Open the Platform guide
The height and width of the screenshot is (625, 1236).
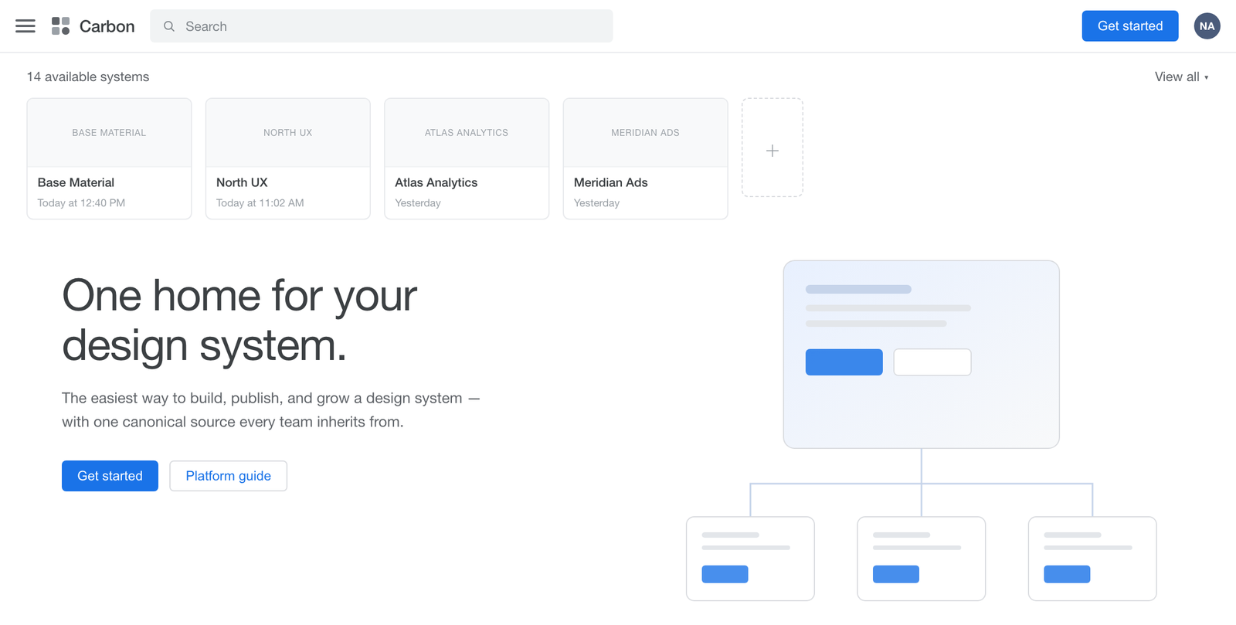228,476
